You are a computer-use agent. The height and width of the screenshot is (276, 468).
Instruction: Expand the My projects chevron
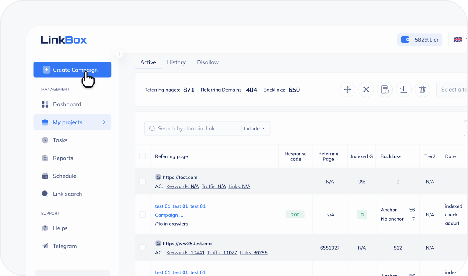pyautogui.click(x=104, y=122)
